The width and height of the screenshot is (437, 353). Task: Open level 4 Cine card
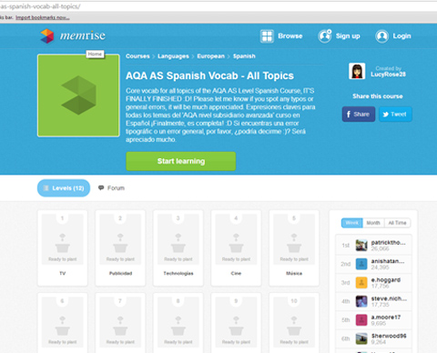tap(236, 248)
